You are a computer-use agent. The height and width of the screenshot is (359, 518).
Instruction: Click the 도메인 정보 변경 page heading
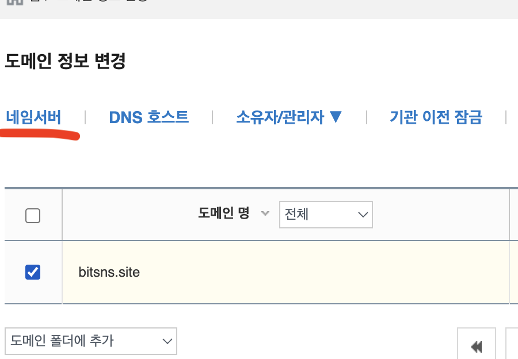coord(65,61)
